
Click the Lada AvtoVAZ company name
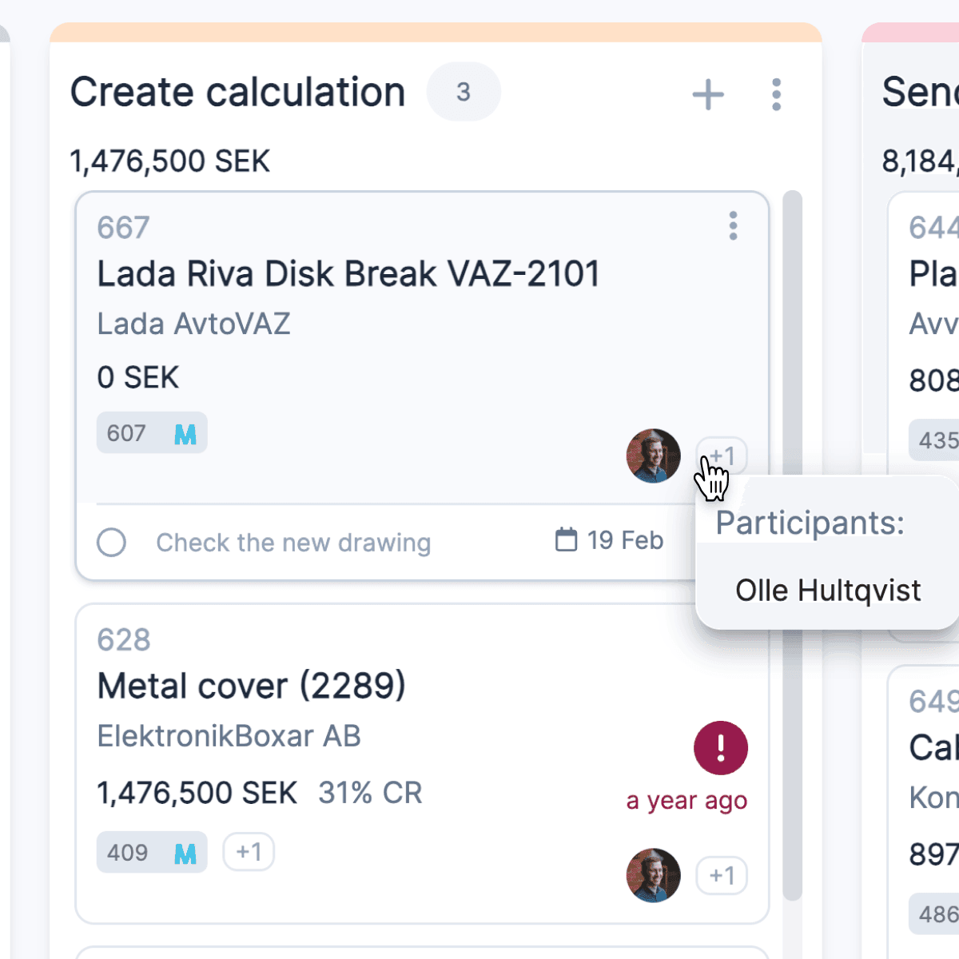pos(193,324)
